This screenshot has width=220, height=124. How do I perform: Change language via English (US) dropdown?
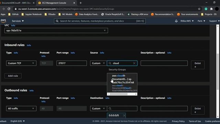click(x=18, y=121)
